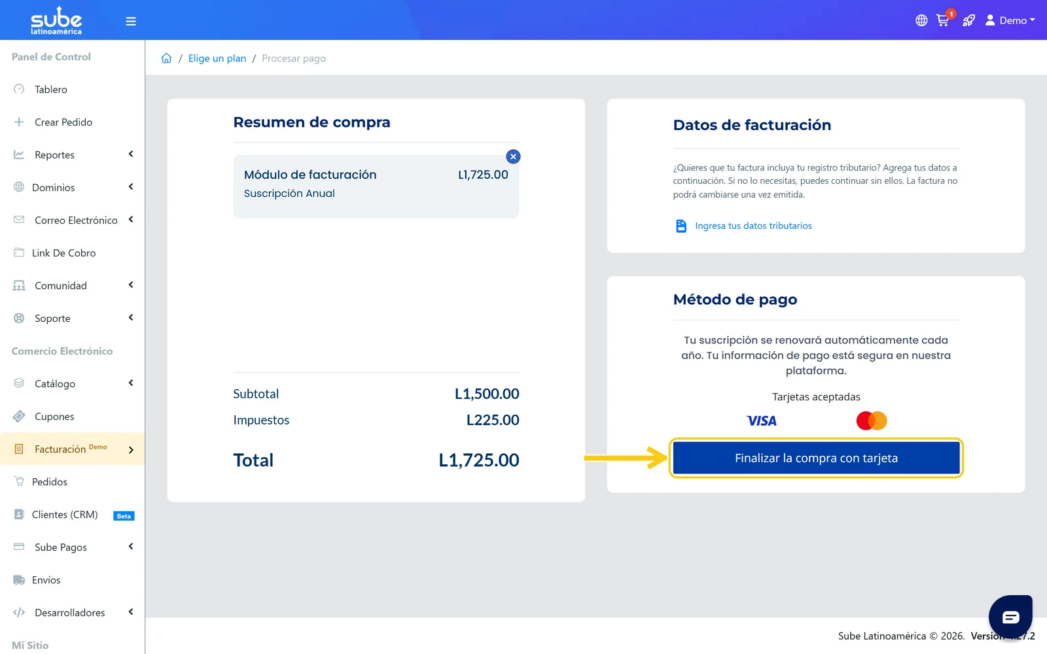Screen dimensions: 1047x654
Task: Click the Soporte lifebuoy icon
Action: coord(19,318)
